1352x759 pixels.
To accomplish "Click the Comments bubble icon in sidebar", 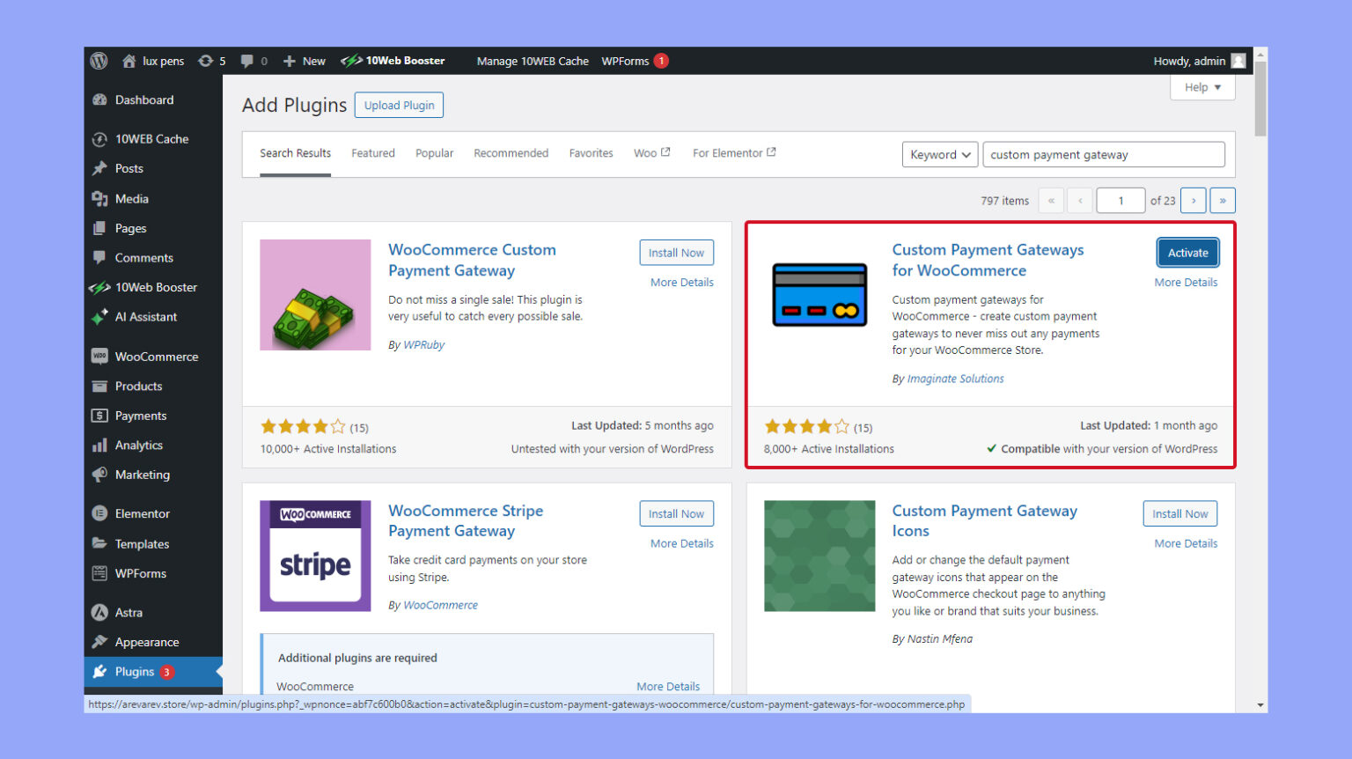I will coord(101,257).
